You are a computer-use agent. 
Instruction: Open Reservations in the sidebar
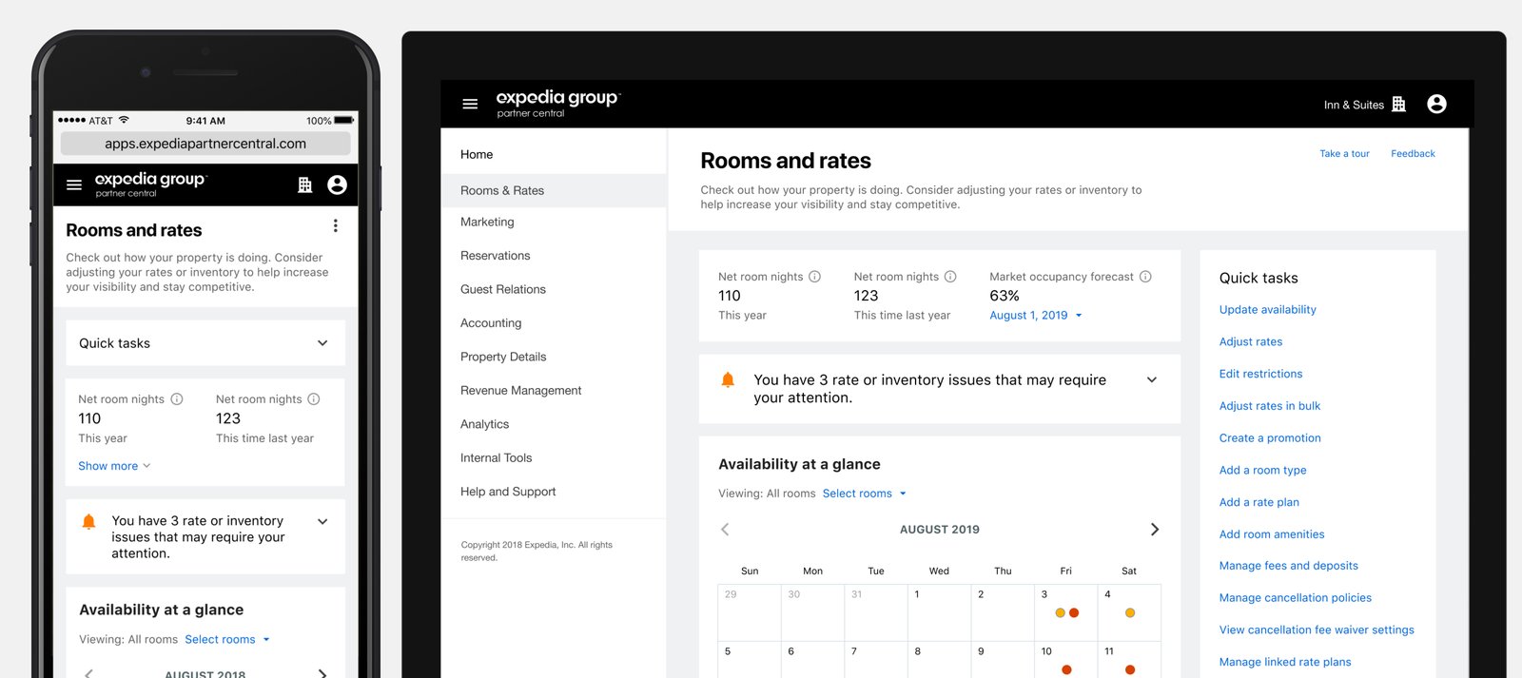pos(495,256)
